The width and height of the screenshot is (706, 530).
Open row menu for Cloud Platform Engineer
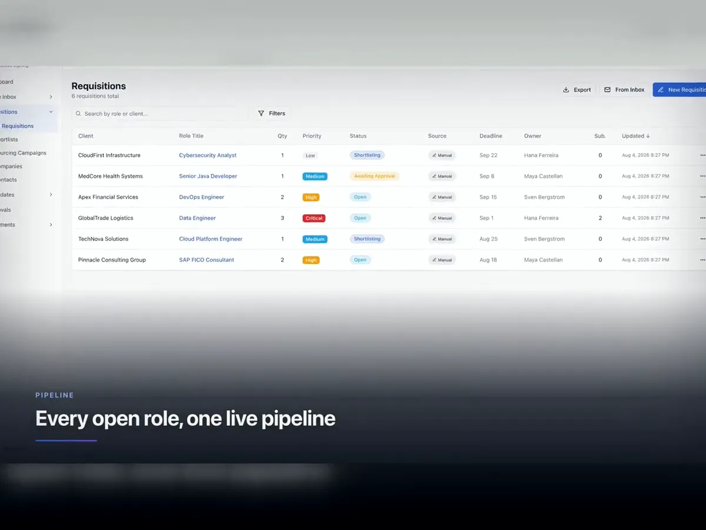click(x=702, y=239)
